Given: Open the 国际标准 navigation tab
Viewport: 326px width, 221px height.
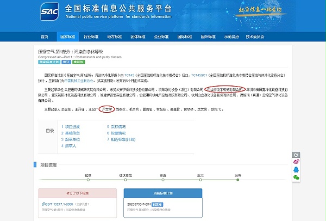Looking at the screenshot, I should (185, 37).
